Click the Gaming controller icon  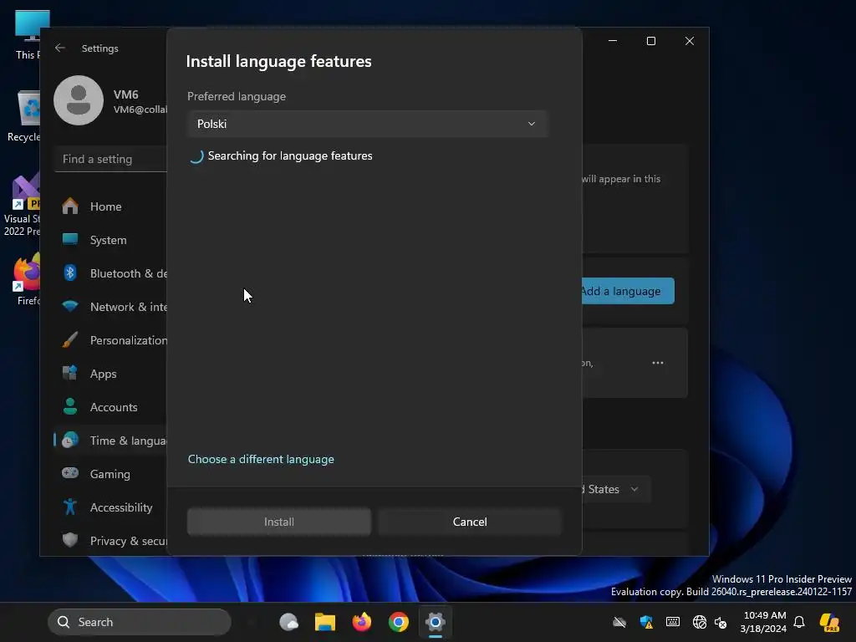click(x=70, y=473)
